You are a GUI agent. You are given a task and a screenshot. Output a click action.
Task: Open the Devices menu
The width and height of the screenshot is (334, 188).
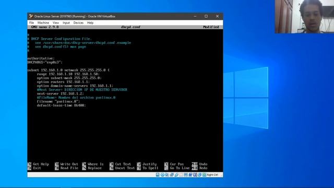click(x=78, y=22)
